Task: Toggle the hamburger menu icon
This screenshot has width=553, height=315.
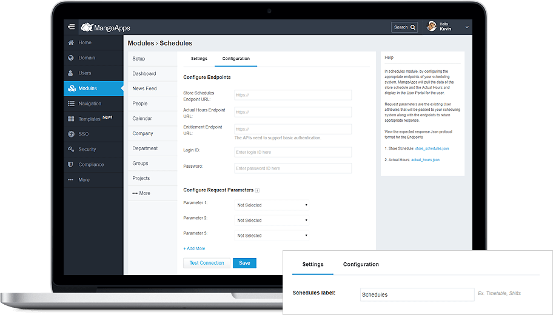Action: click(x=71, y=27)
